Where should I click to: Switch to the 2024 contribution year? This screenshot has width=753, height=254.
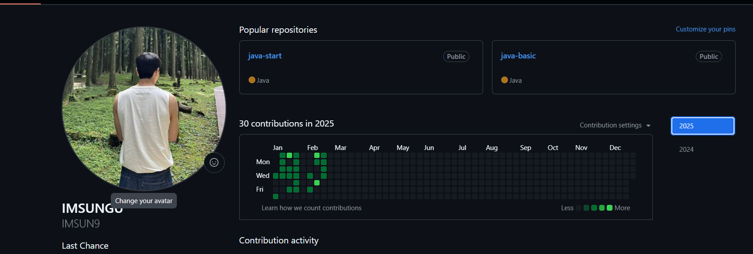[x=687, y=150]
